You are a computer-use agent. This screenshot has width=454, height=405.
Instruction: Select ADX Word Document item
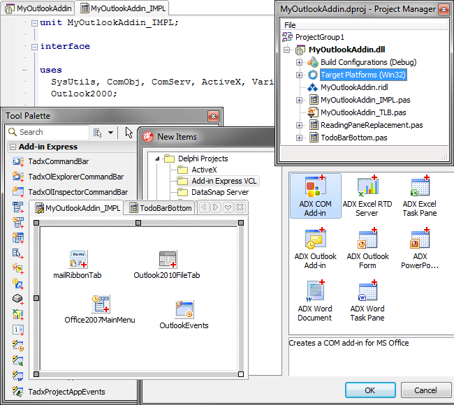315,300
